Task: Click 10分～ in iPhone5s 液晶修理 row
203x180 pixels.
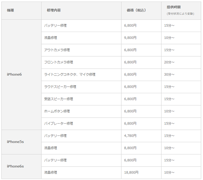Action: [169, 148]
